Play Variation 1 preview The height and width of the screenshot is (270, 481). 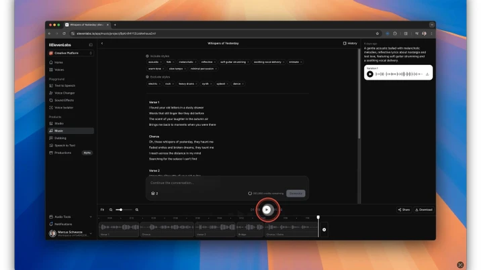370,74
